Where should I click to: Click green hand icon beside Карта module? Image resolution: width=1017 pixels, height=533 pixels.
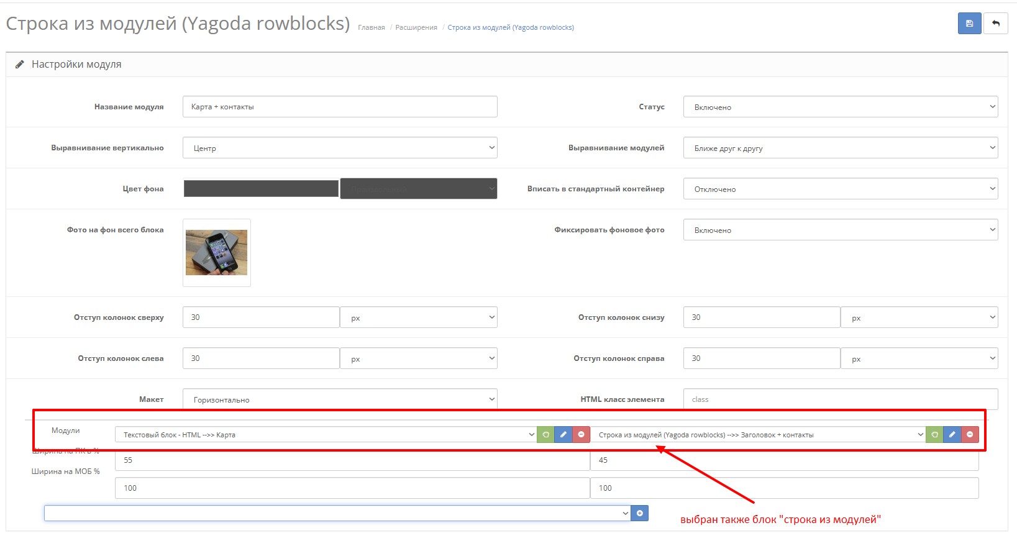click(545, 435)
